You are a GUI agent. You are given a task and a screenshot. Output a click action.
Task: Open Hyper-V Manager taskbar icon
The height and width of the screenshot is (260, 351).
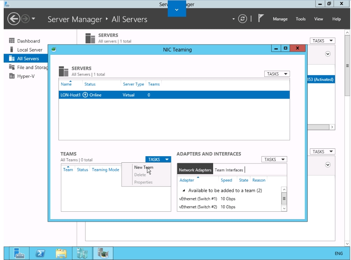pyautogui.click(x=82, y=253)
